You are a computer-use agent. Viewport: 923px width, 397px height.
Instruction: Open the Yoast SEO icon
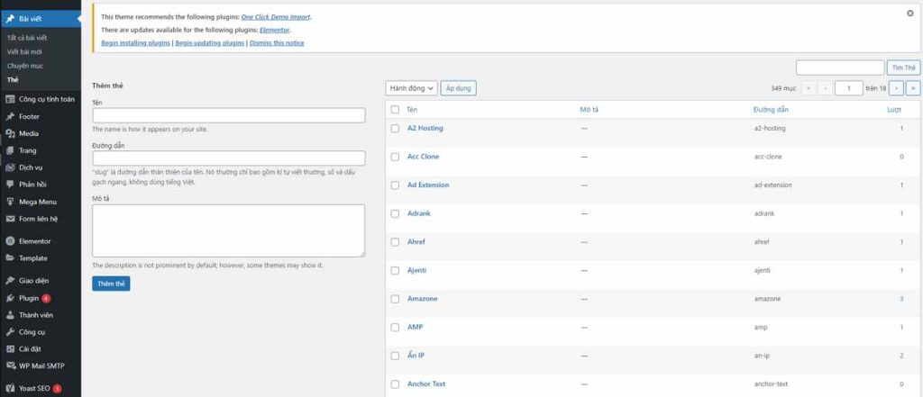pos(10,388)
